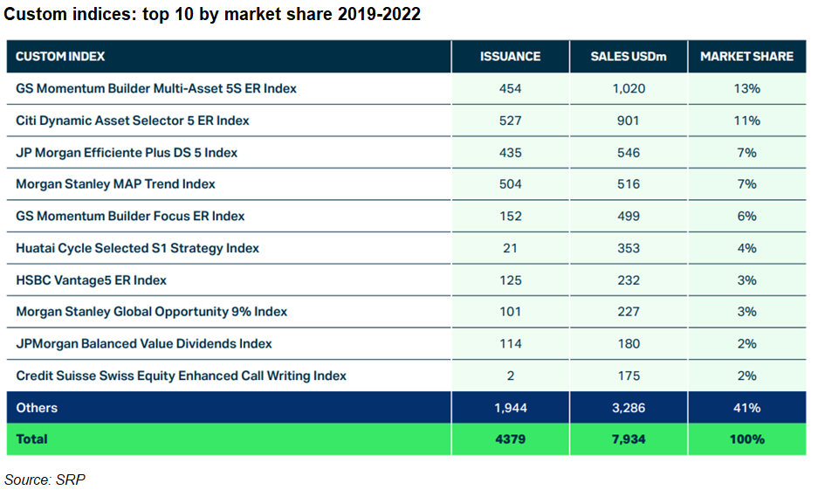Viewport: 818px width, 490px height.
Task: Select sales value 546
Action: coord(628,152)
